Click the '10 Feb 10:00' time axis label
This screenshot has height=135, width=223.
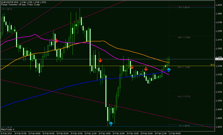76,134
